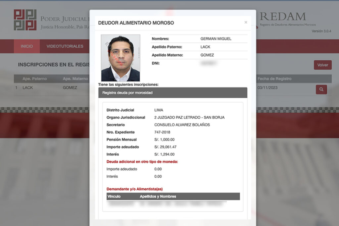Click the 'Organo Jurisdiccional' label
The image size is (339, 226).
click(x=126, y=118)
